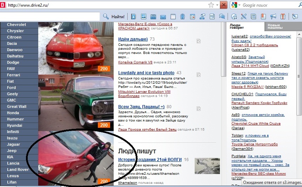Open the История создания 21ой ВОЛГИ post
Screen dimensions: 302x187
point(150,159)
